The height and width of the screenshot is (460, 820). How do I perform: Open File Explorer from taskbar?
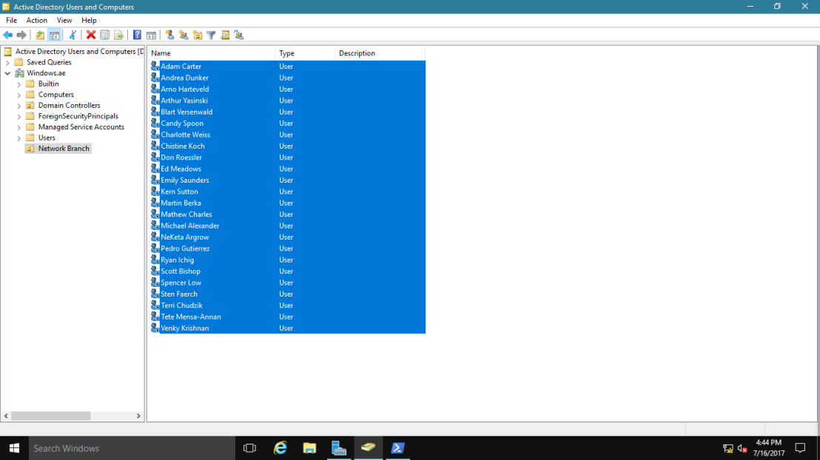pos(309,448)
